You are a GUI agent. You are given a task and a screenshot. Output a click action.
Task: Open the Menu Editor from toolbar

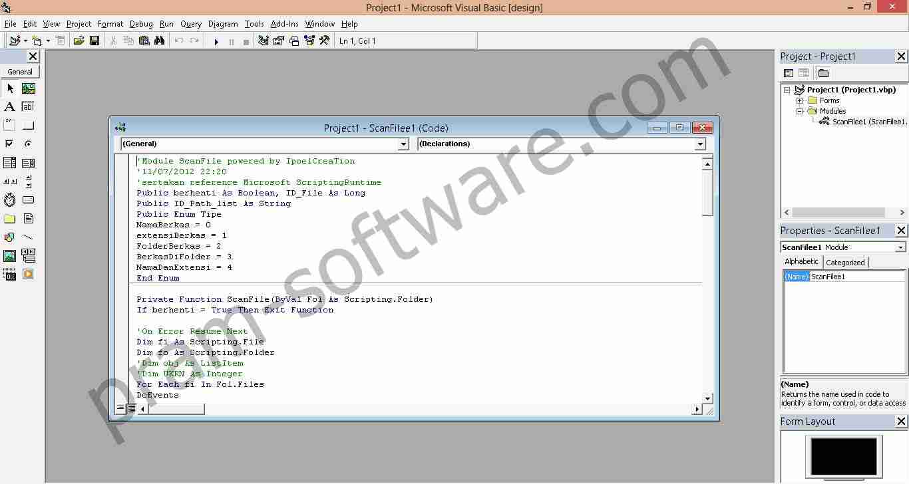61,41
